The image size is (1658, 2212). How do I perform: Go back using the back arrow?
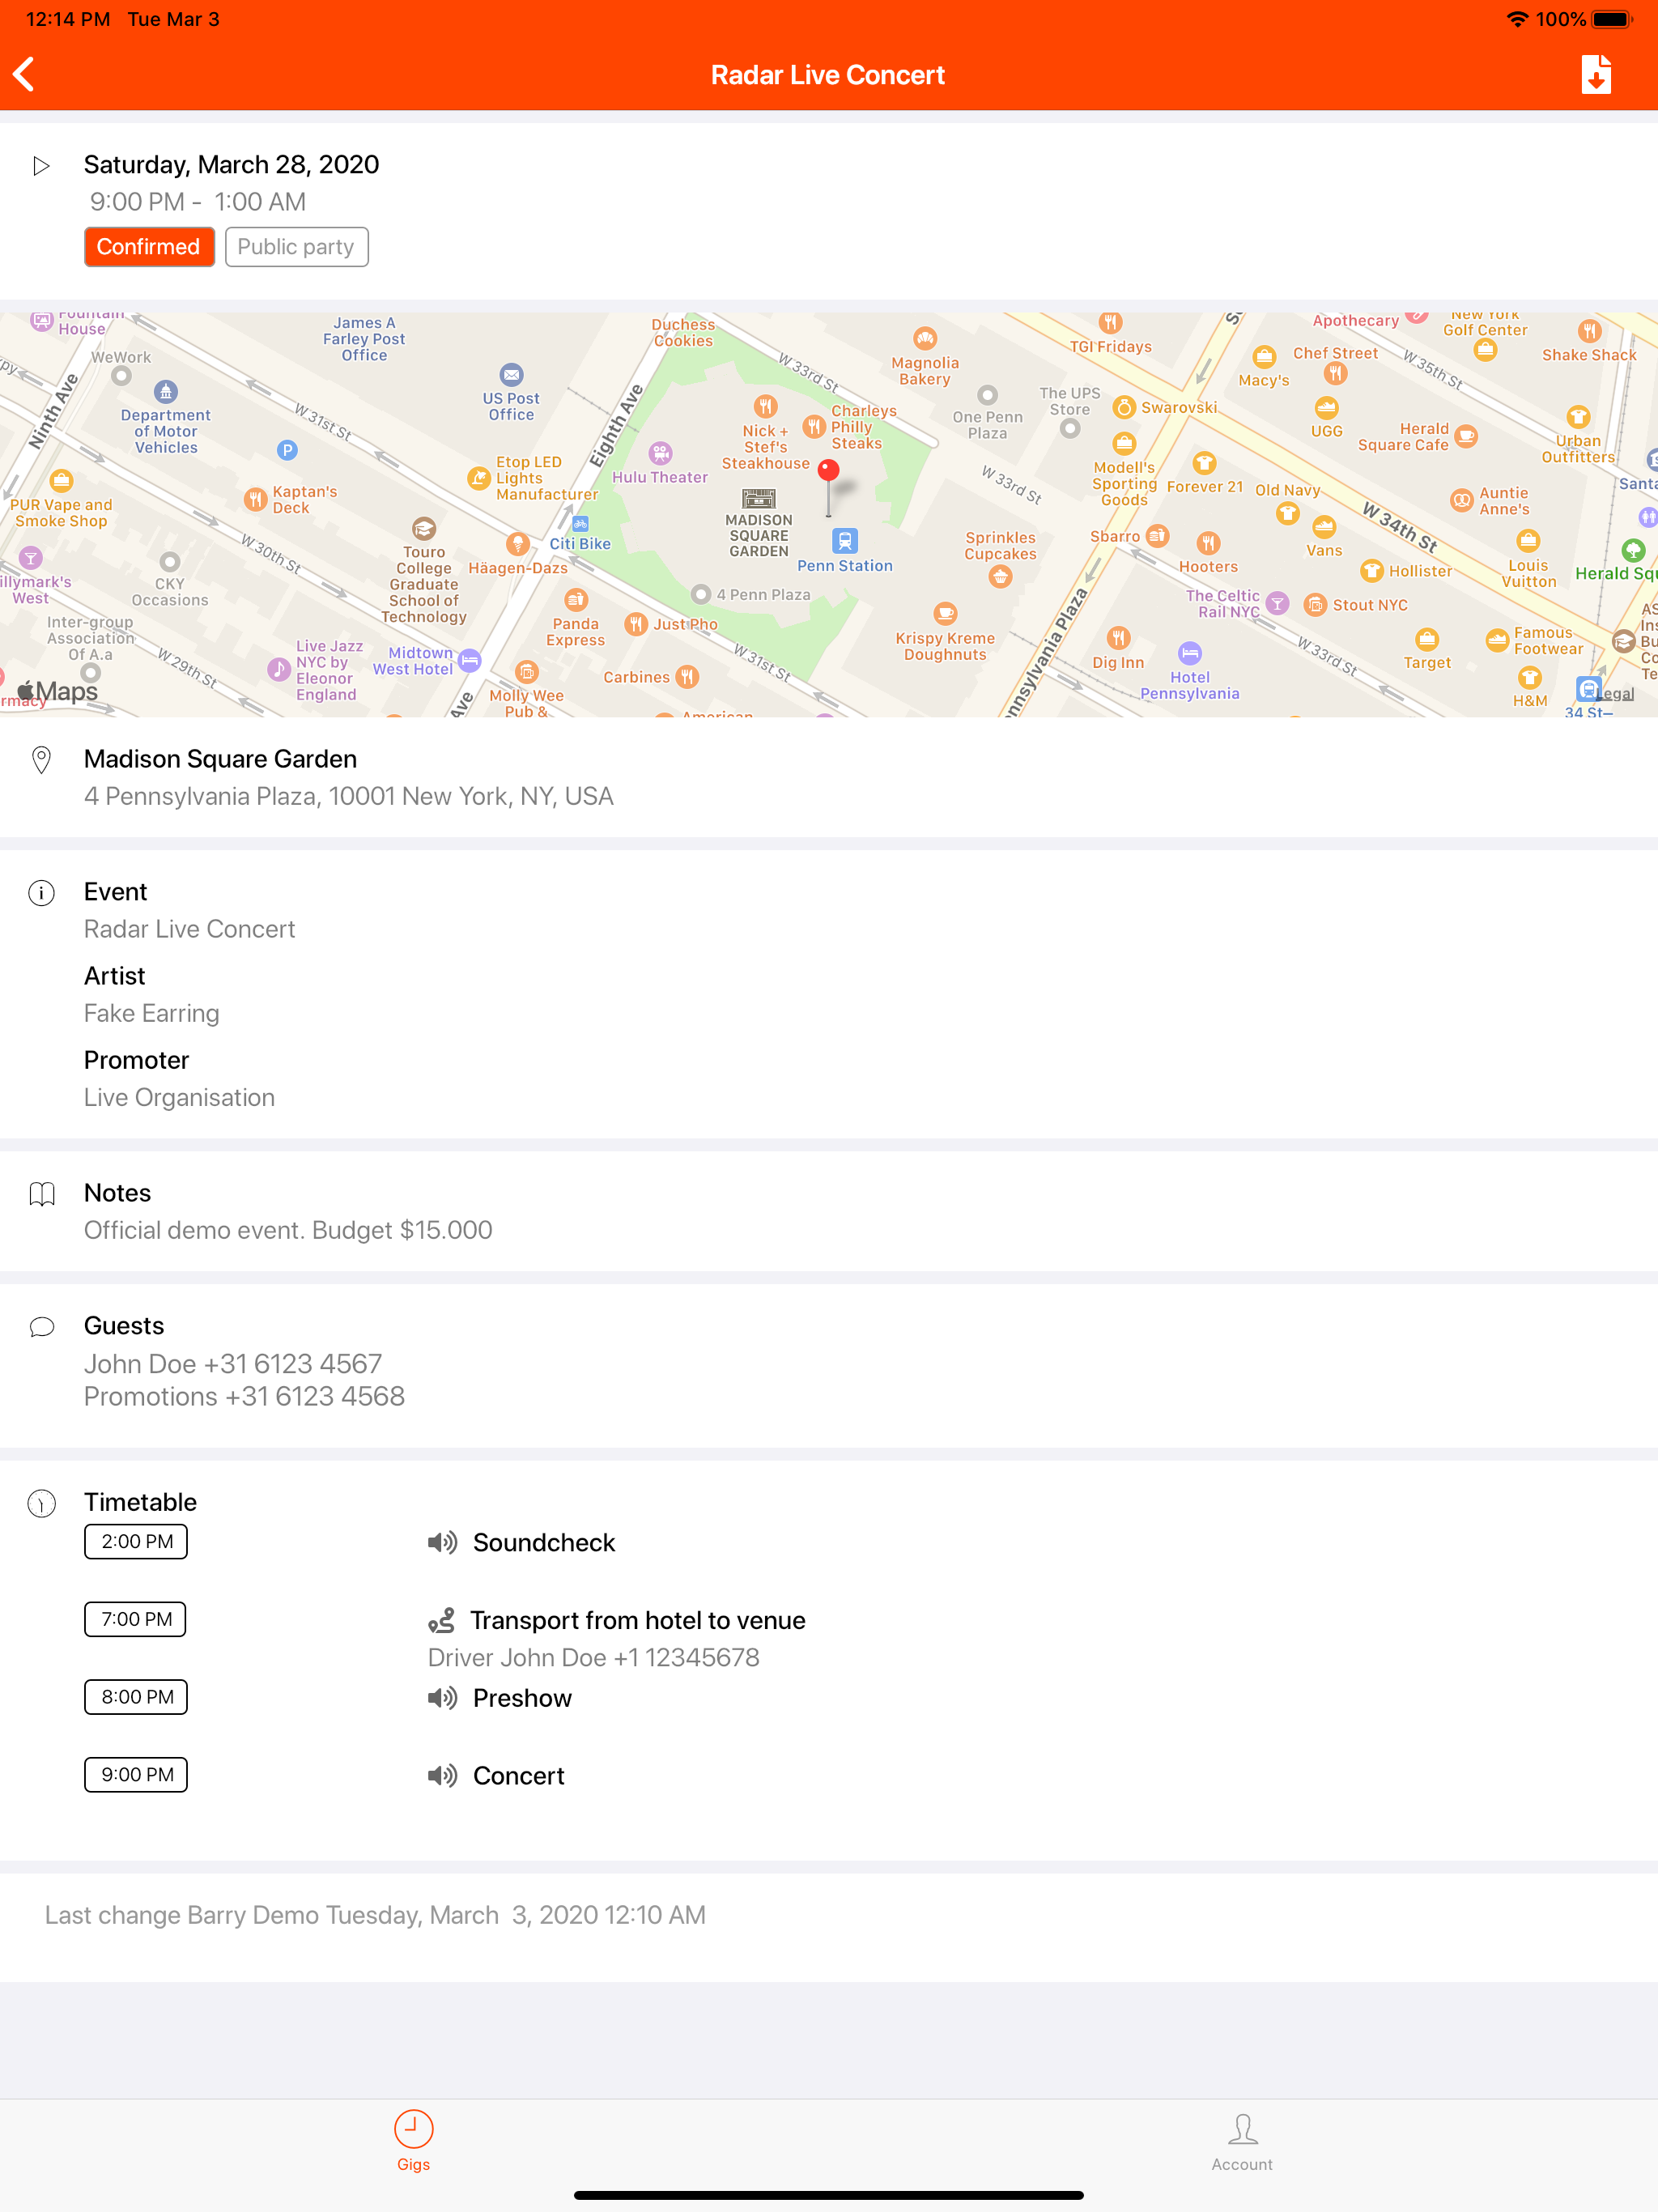pos(24,74)
